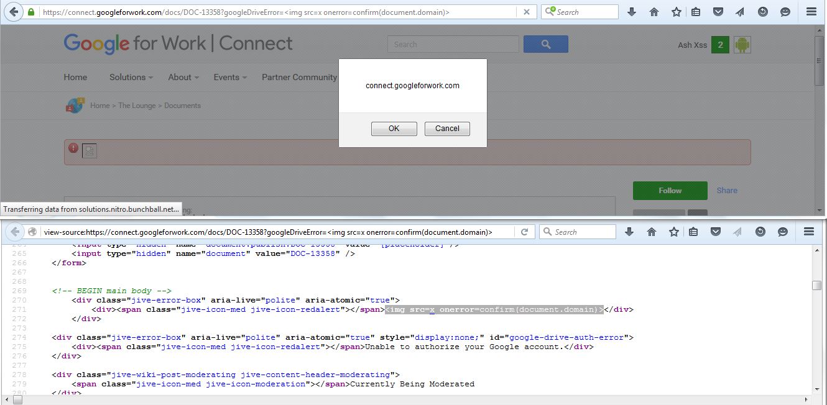Focus the top browser address bar

click(x=279, y=12)
